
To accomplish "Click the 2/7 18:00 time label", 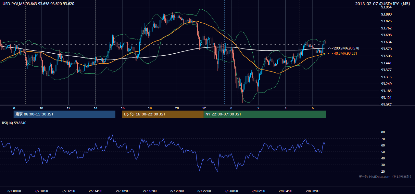I will [x=150, y=191].
